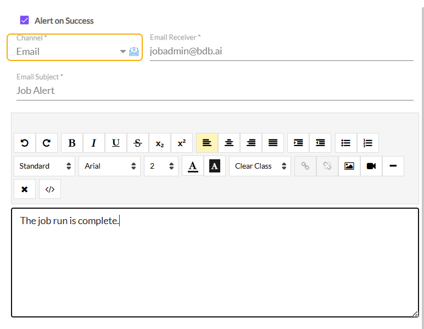Toggle bold text formatting

tap(72, 143)
